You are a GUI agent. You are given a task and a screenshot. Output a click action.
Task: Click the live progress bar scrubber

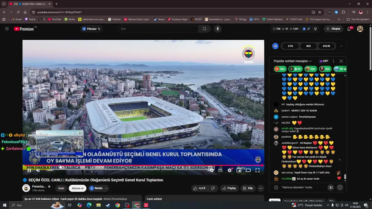(262, 165)
